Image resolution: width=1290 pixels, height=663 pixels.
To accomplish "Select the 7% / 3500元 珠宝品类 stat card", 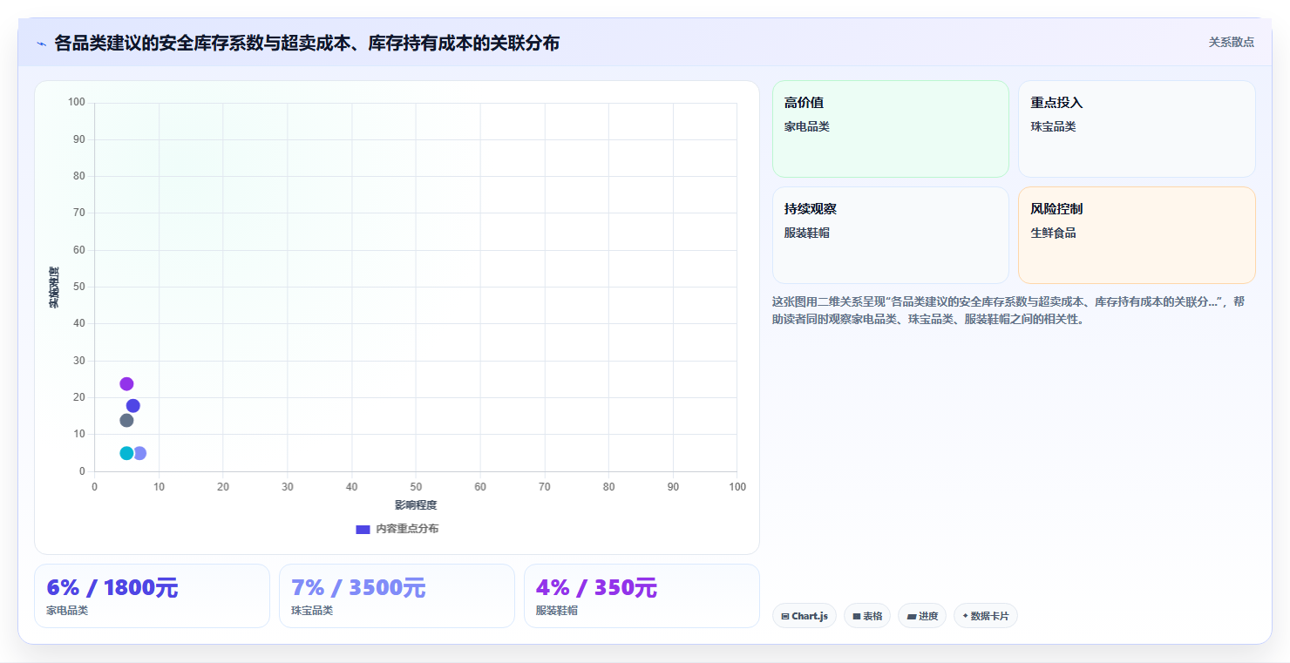I will coord(397,596).
